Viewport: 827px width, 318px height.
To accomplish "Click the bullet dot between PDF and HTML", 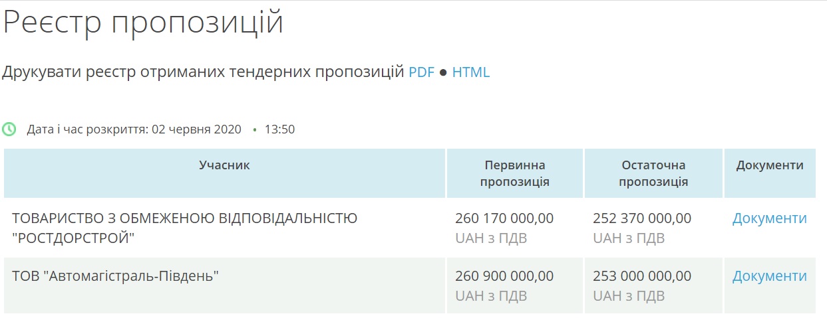I will 443,73.
